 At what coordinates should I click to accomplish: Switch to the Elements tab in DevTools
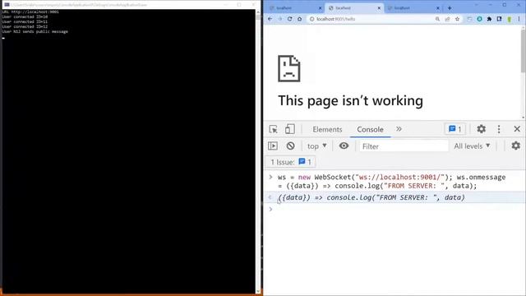coord(327,130)
